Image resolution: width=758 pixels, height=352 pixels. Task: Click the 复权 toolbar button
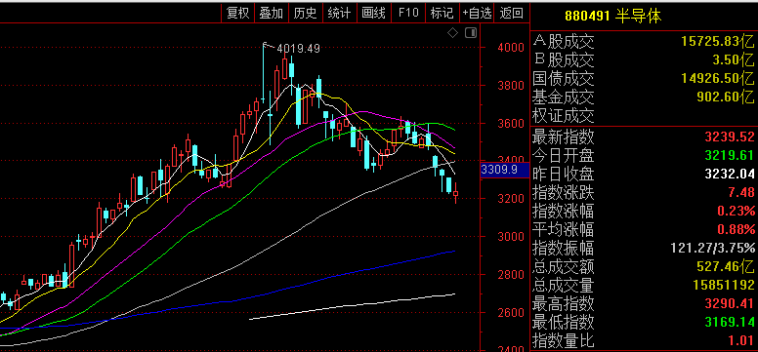pyautogui.click(x=238, y=13)
